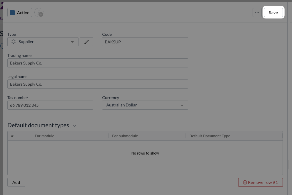Image resolution: width=292 pixels, height=195 pixels.
Task: Toggle the Active status button
Action: 20,13
